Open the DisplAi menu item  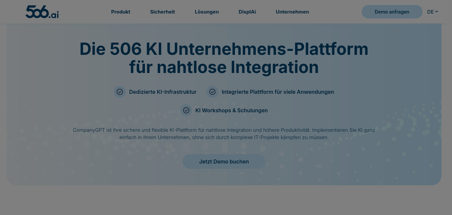tap(247, 12)
